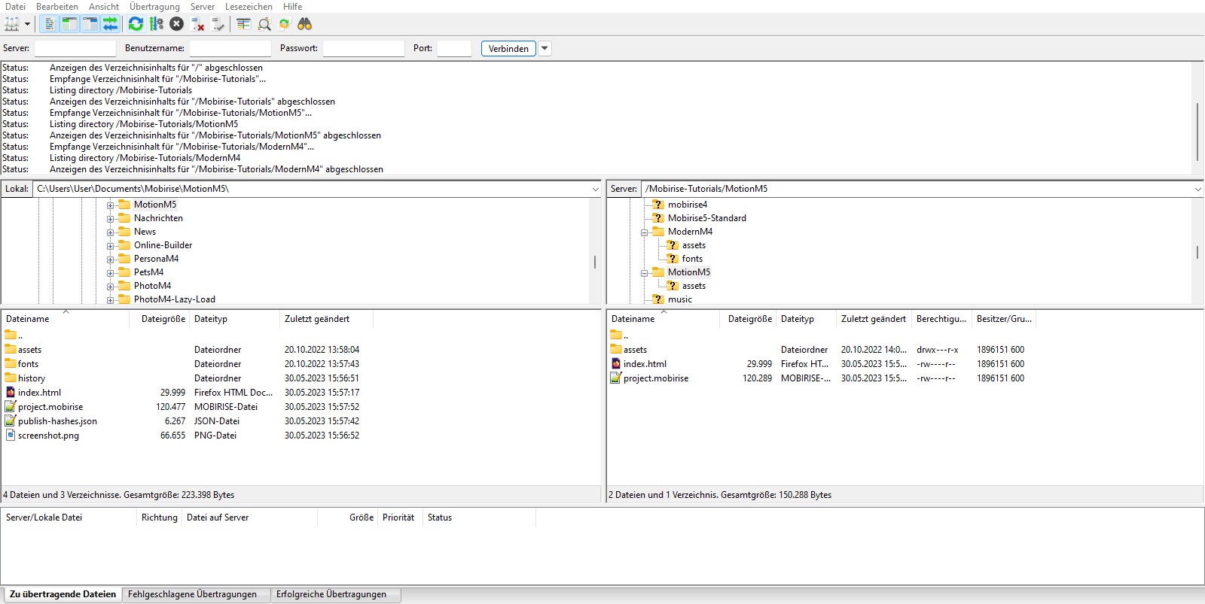Screen dimensions: 1205x604
Task: Switch to Fehlgeschlagene Übertragungen tab
Action: [x=192, y=594]
